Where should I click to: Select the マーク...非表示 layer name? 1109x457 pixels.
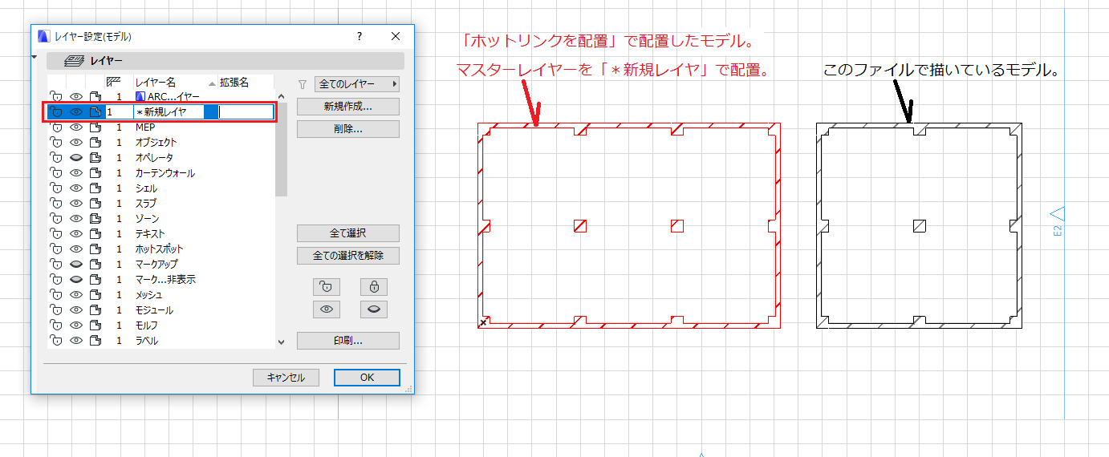point(165,280)
